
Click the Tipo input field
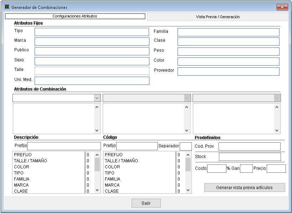(x=92, y=32)
